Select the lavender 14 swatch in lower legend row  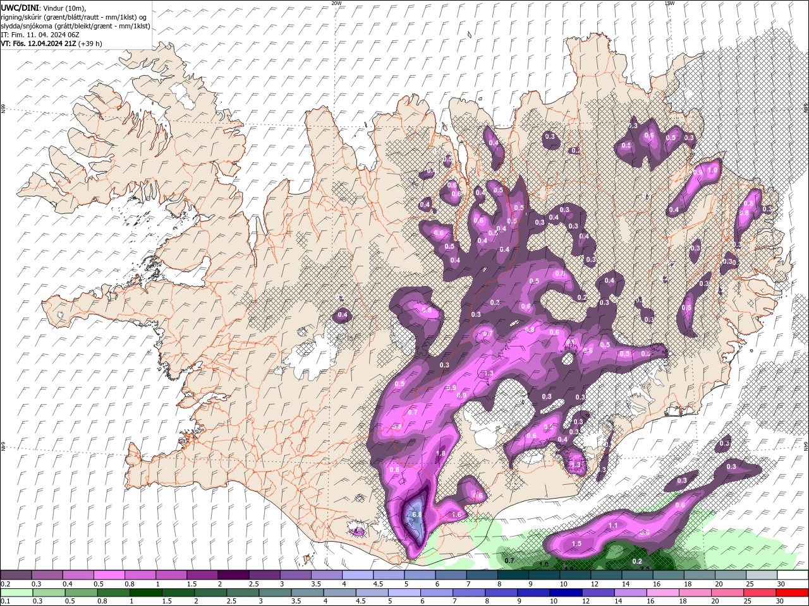[630, 593]
